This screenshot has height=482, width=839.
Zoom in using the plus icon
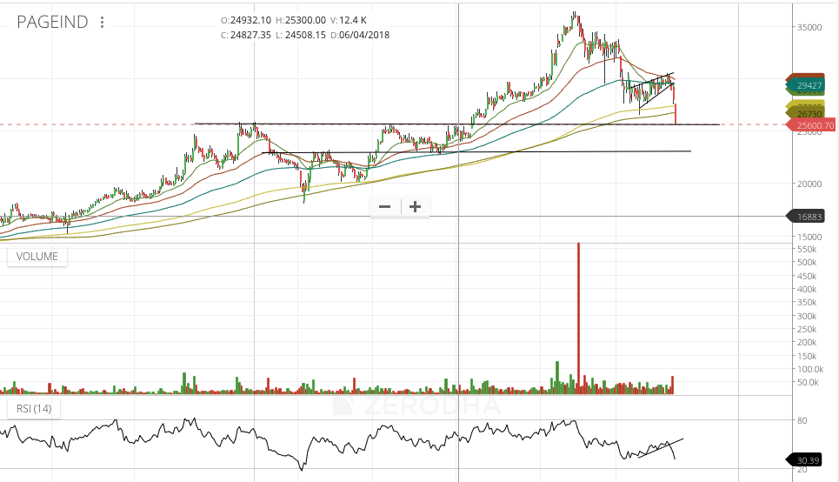pyautogui.click(x=416, y=206)
